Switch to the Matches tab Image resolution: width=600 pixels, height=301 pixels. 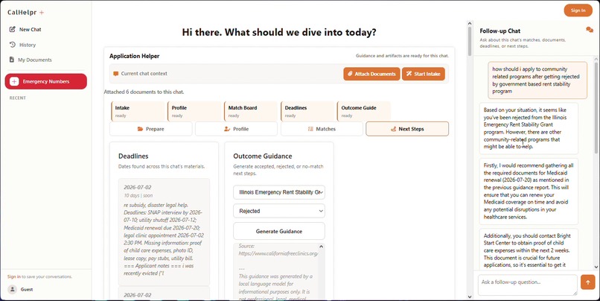click(322, 129)
